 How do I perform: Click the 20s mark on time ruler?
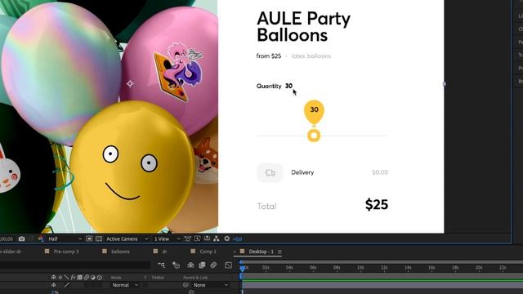(479, 268)
